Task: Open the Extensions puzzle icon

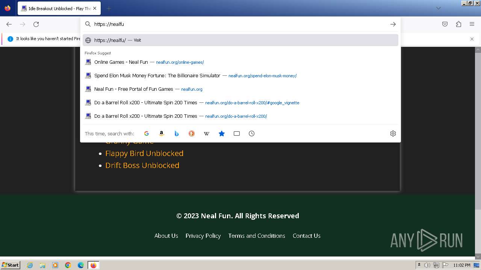Action: (x=458, y=24)
